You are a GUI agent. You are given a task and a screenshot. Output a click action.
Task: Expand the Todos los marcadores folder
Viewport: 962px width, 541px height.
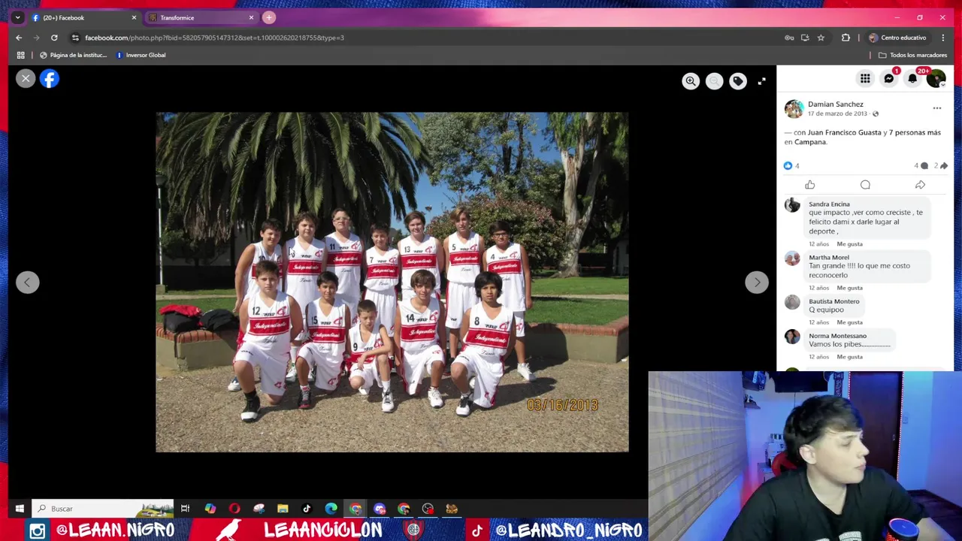coord(912,55)
